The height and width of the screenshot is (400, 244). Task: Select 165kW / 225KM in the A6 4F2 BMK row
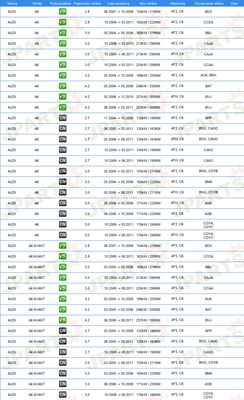[x=148, y=182]
